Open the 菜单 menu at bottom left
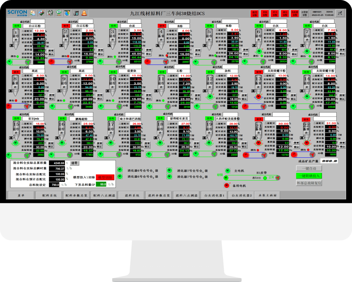 pos(21,195)
